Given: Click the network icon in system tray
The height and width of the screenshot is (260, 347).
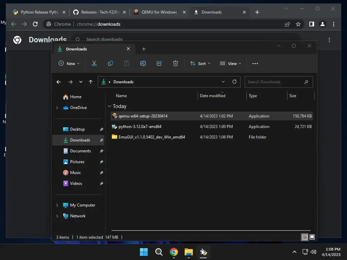Looking at the screenshot, I should (305, 252).
